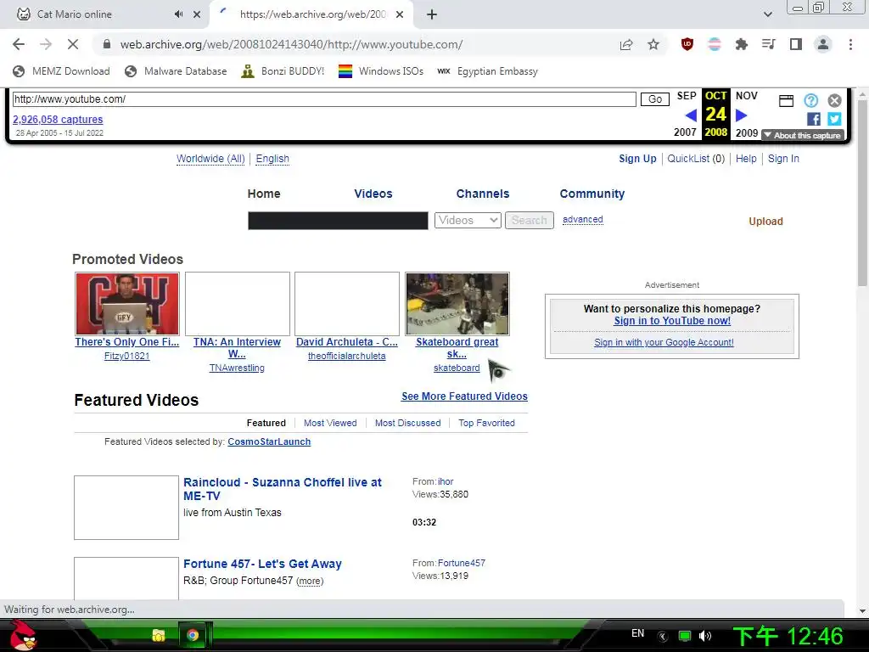
Task: Click the Upload link
Action: [x=765, y=222]
